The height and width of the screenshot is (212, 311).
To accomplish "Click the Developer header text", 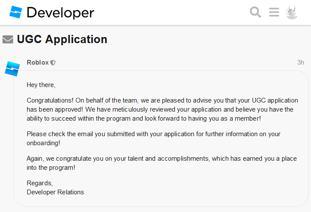I will (60, 12).
